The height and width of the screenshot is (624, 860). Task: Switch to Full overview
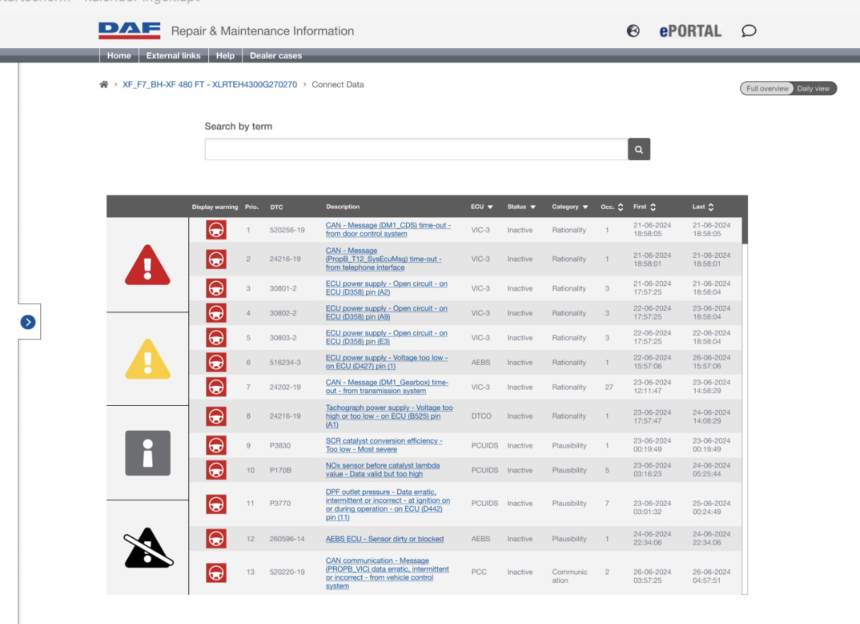(767, 89)
